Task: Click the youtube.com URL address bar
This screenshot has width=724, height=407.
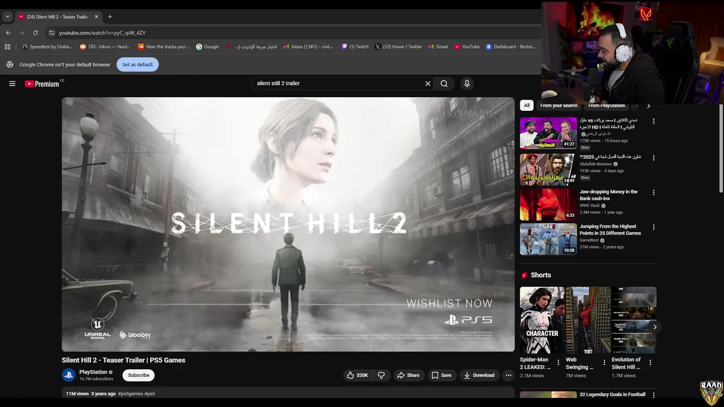Action: point(102,33)
